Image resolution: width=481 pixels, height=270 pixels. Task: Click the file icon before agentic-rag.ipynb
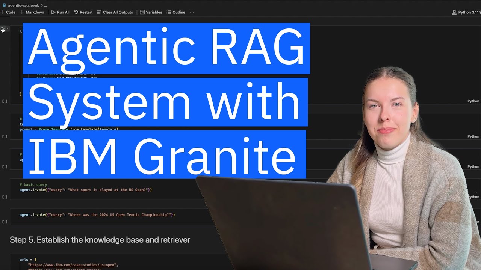5,6
